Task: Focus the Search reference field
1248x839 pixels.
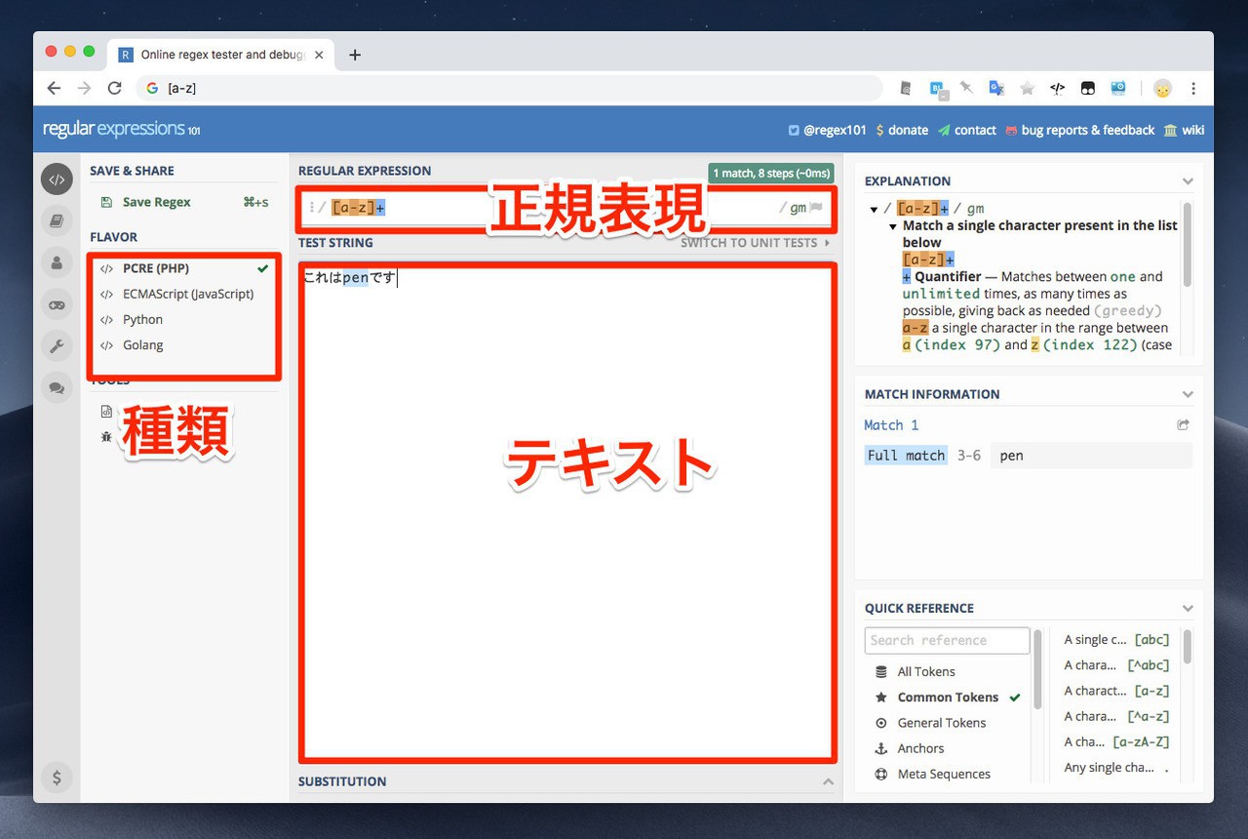Action: point(947,640)
